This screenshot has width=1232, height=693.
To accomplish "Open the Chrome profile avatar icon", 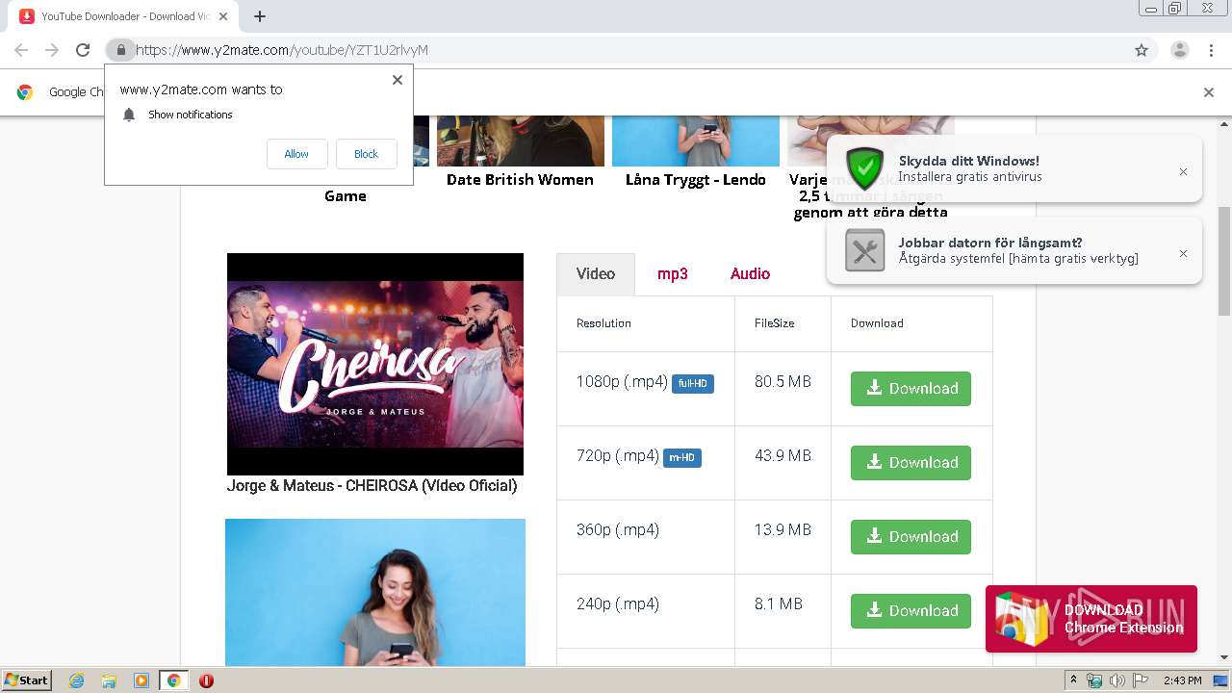I will pyautogui.click(x=1179, y=50).
